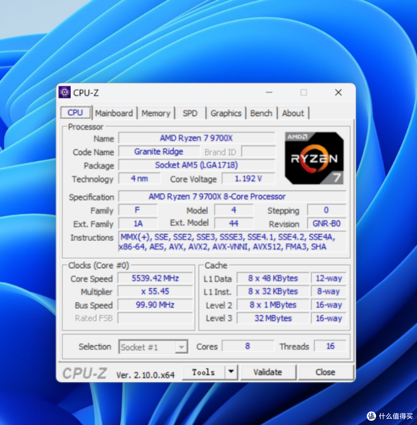Click the empty Brand ID field
The height and width of the screenshot is (425, 417).
pos(258,152)
